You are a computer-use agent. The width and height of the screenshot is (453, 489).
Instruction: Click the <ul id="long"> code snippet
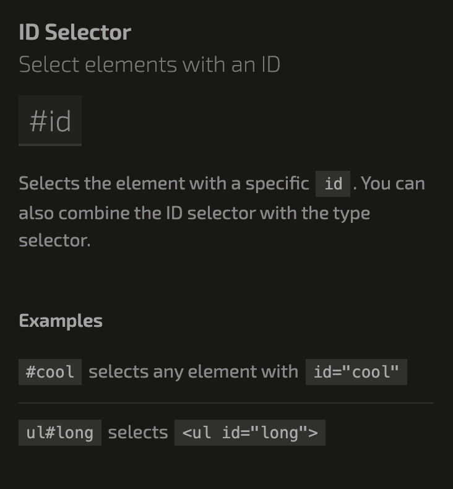(x=249, y=433)
